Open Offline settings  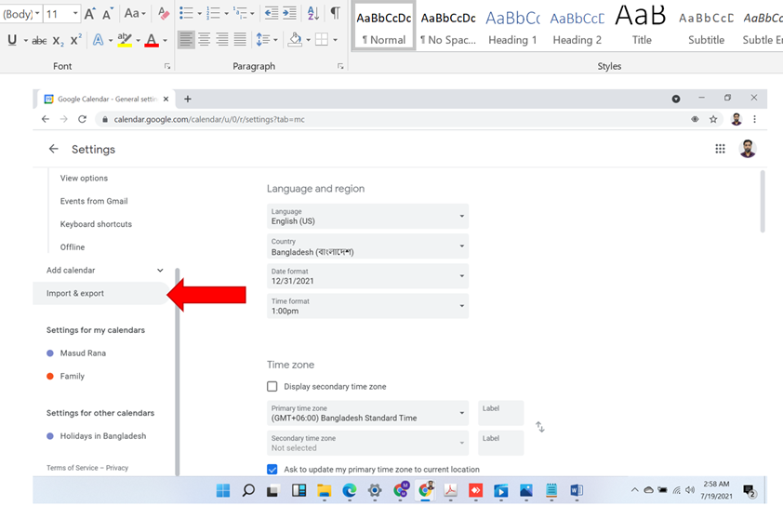[x=73, y=246]
